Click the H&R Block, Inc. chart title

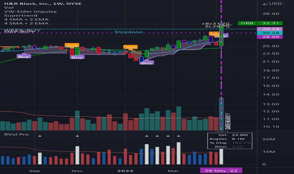tap(43, 3)
